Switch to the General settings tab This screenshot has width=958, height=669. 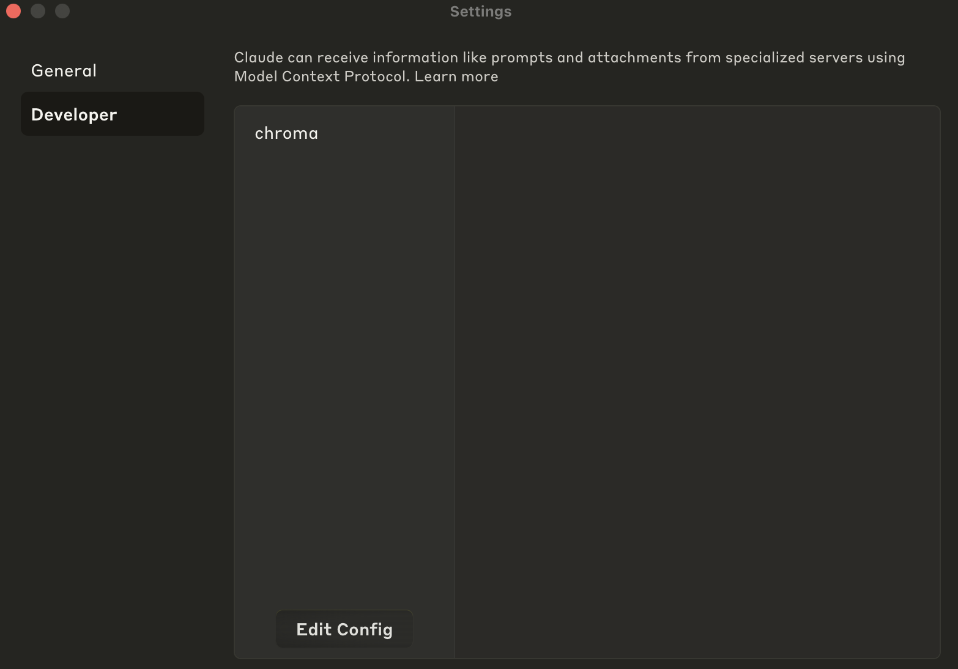63,70
